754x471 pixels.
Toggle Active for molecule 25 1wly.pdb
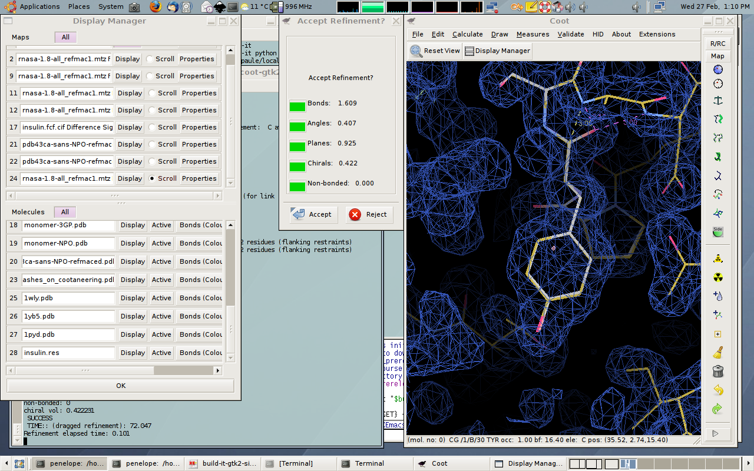pos(161,298)
